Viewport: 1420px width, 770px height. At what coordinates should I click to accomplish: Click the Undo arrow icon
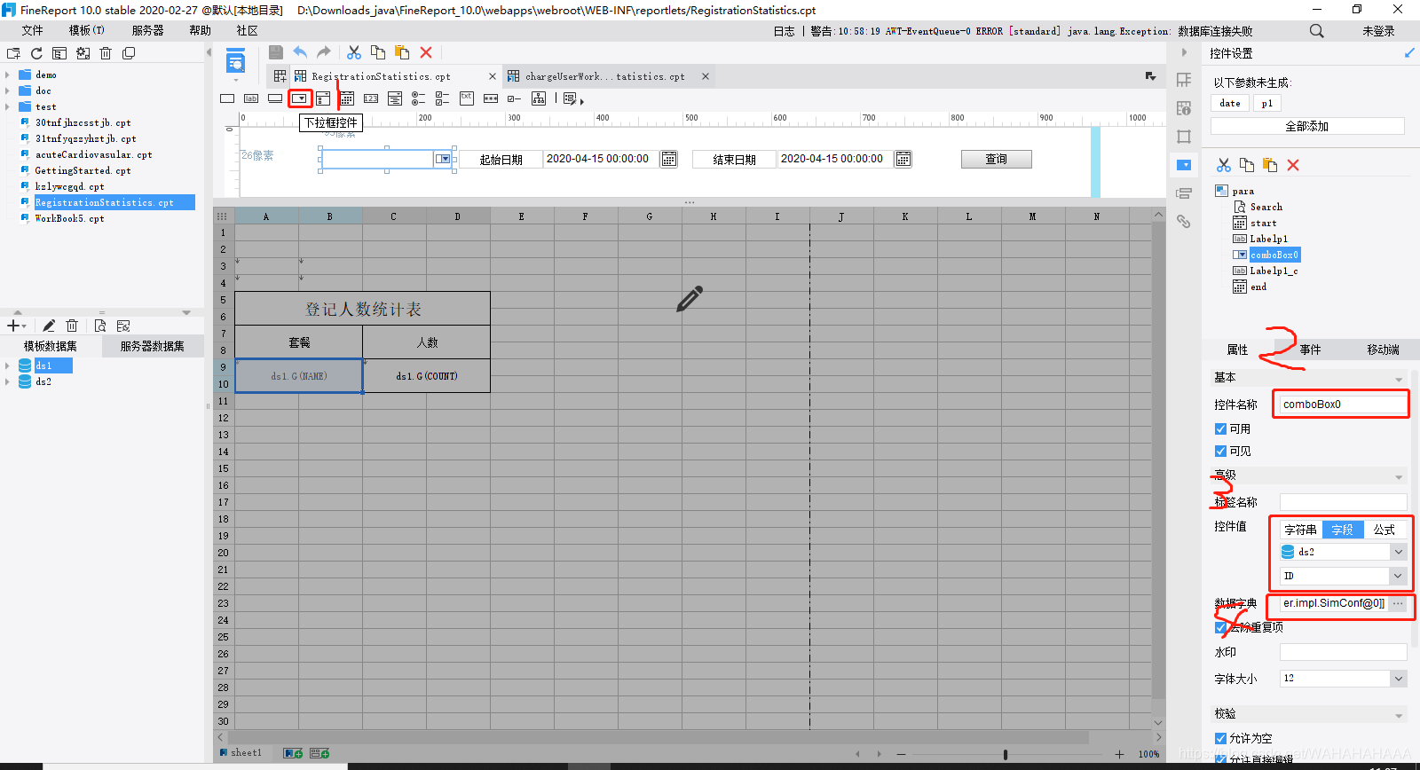[300, 52]
